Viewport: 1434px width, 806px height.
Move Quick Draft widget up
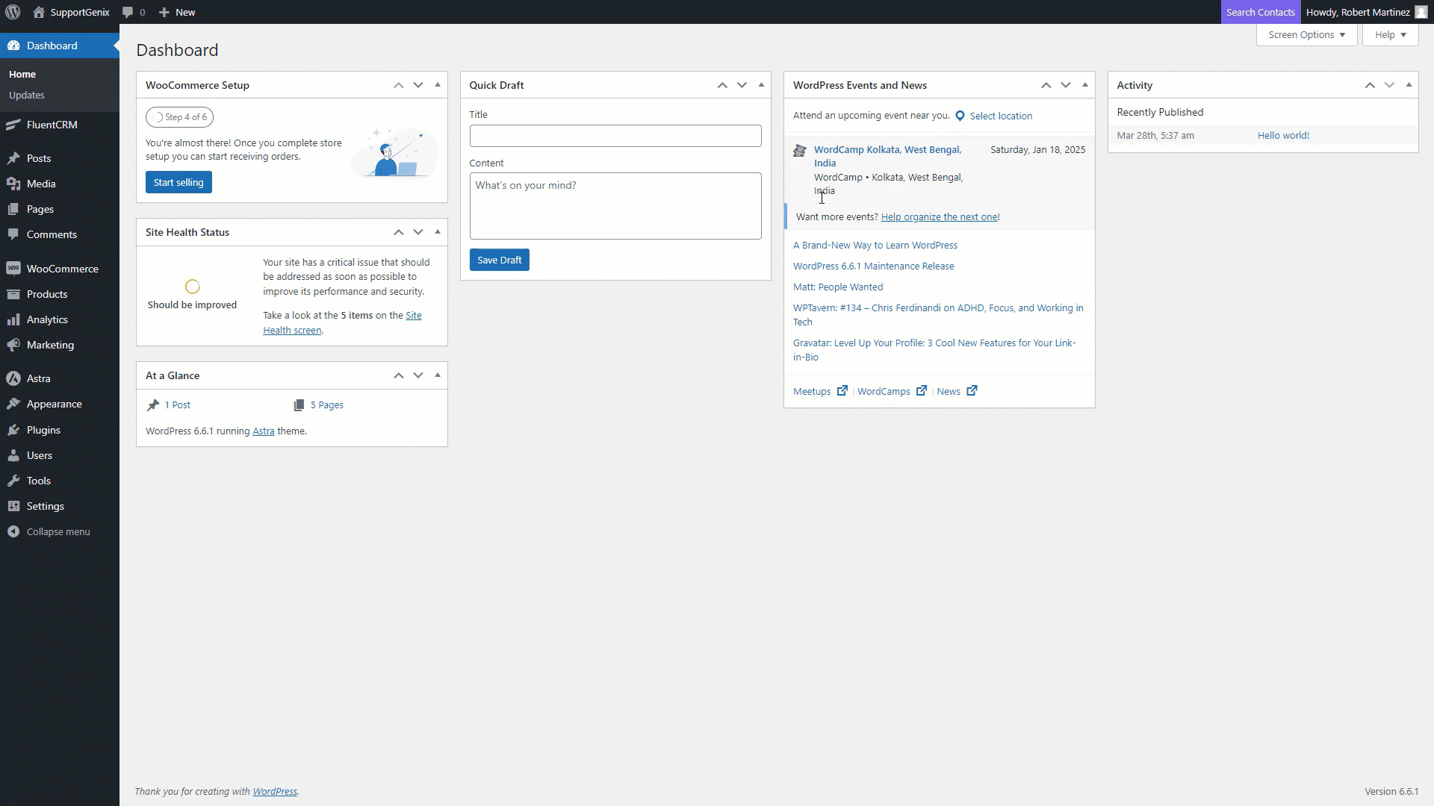722,85
